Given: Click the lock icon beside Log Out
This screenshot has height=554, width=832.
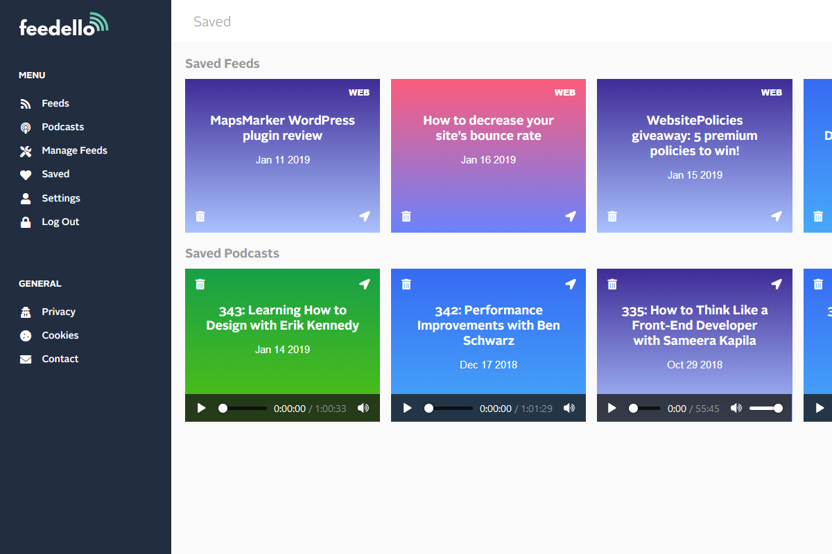Looking at the screenshot, I should tap(26, 222).
